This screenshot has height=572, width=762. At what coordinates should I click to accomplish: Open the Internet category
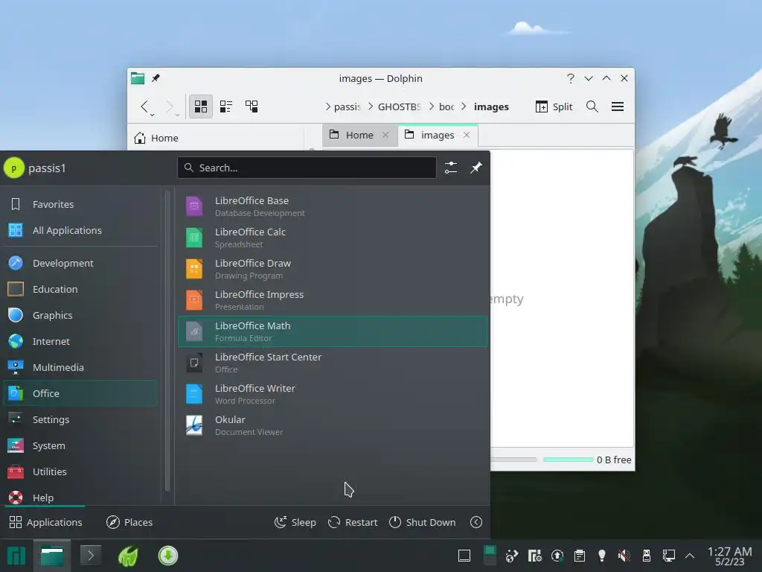point(80,341)
